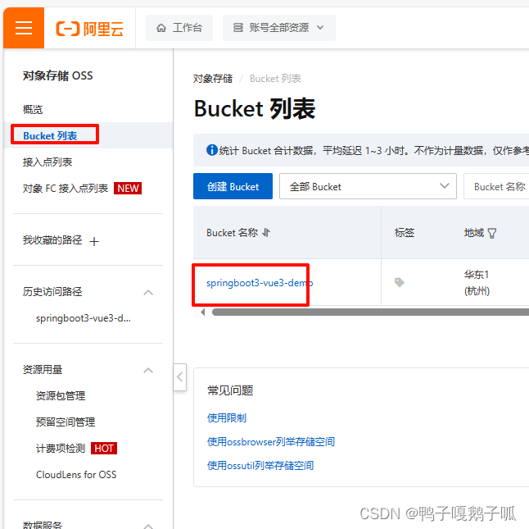Open the 工作台 workbench button

179,28
